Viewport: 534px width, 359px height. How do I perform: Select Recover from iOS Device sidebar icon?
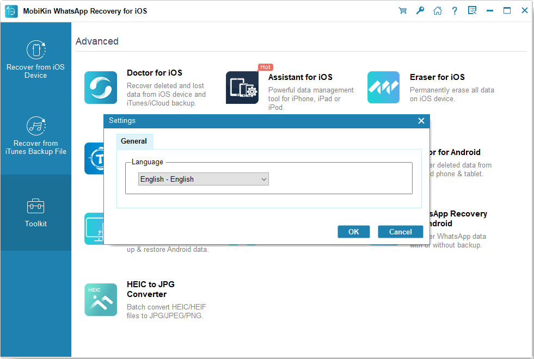36,49
